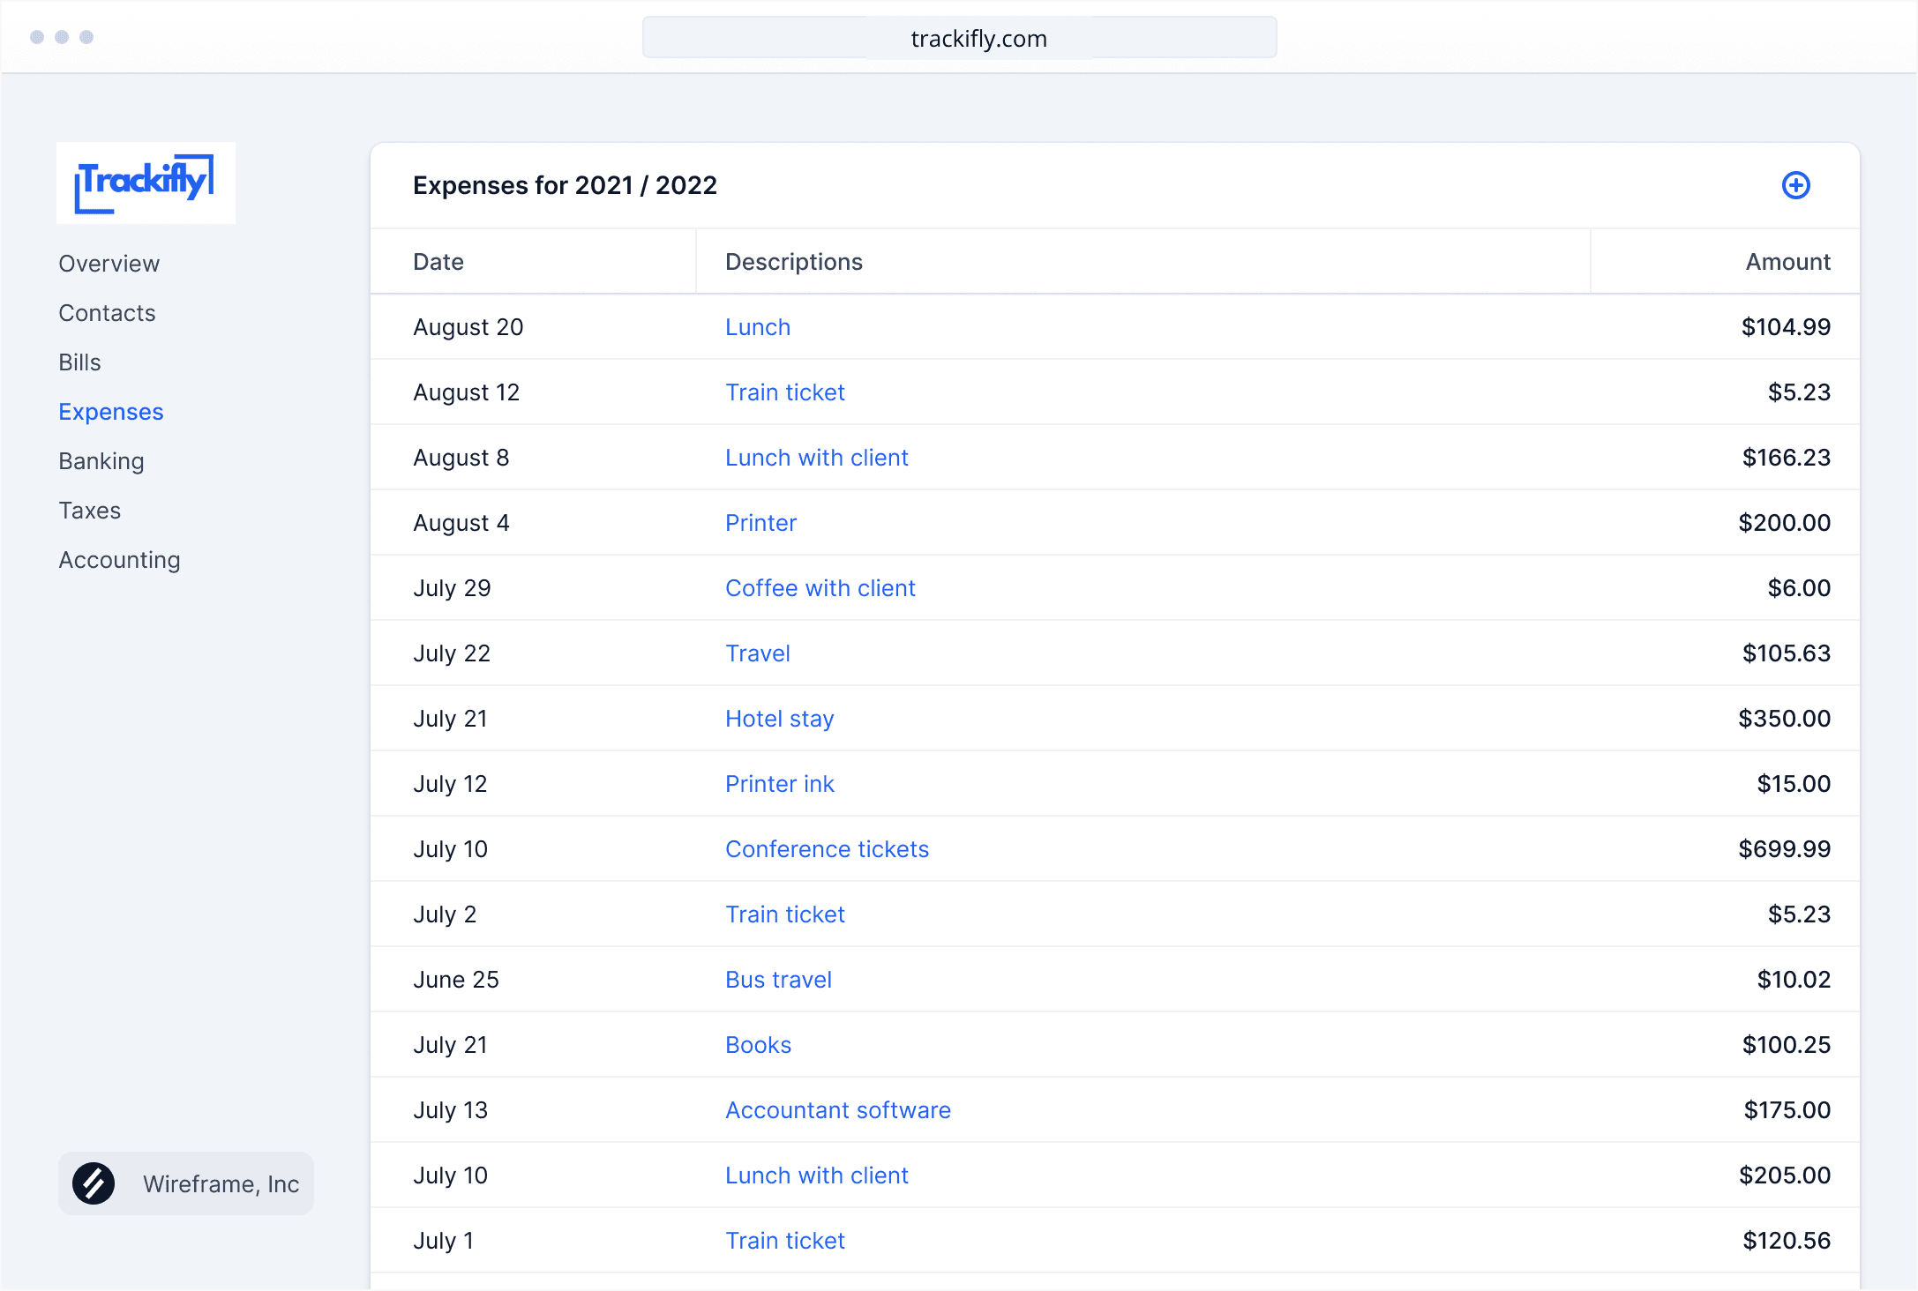Open the Travel expense link
The width and height of the screenshot is (1918, 1291).
[758, 653]
